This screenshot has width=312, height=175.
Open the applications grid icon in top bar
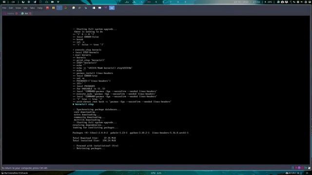(4, 2)
